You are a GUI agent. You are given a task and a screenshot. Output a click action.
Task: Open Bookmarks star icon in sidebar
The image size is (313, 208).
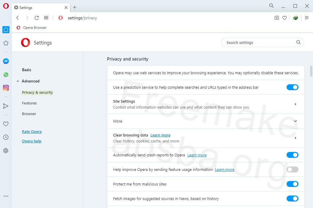6,43
